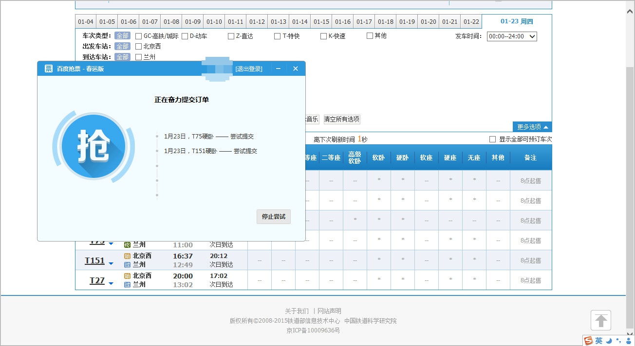Click 8点起售 in the T151 row

coord(531,260)
